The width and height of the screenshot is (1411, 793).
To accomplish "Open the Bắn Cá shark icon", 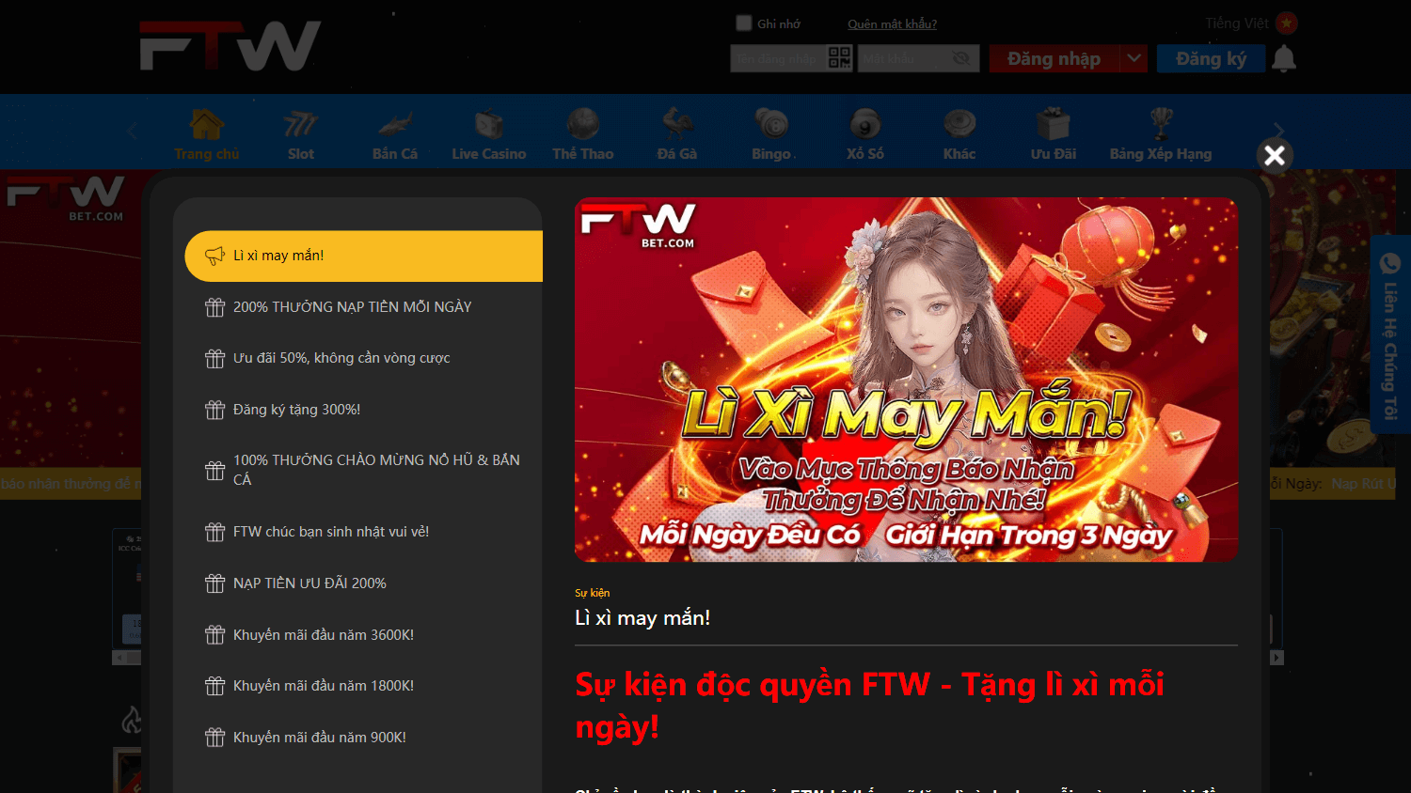I will 395,124.
